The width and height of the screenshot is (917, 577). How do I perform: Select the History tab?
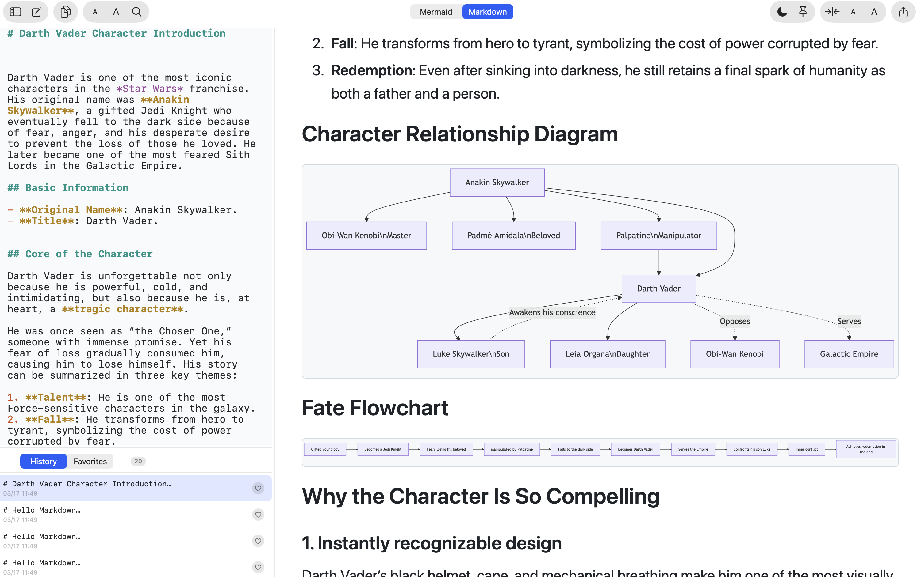(43, 461)
